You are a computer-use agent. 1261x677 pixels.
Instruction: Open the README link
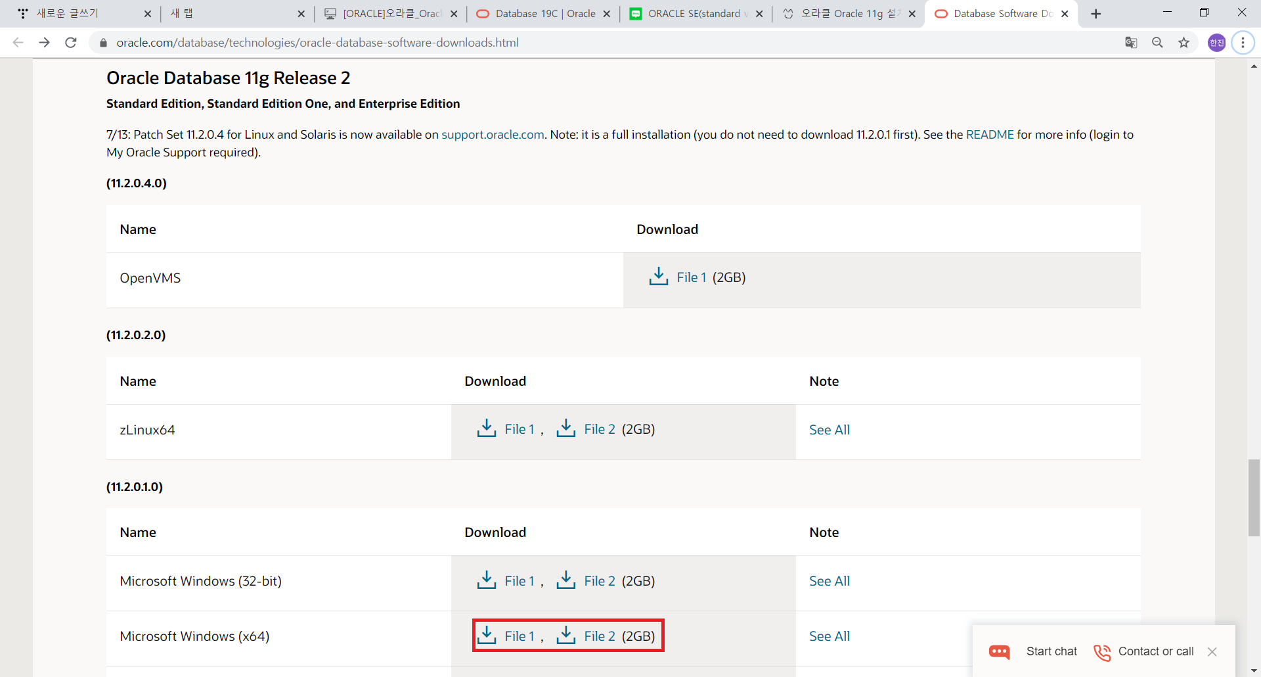pos(990,134)
